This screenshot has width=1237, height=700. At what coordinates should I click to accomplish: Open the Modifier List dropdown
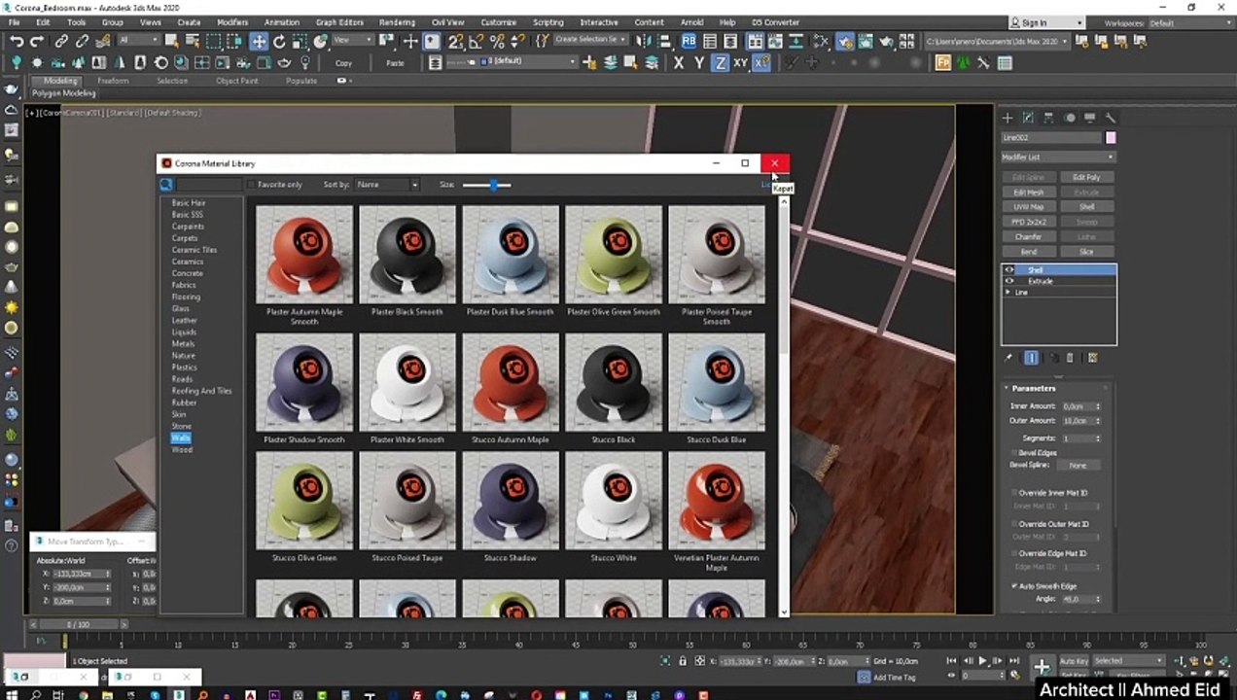coord(1058,157)
